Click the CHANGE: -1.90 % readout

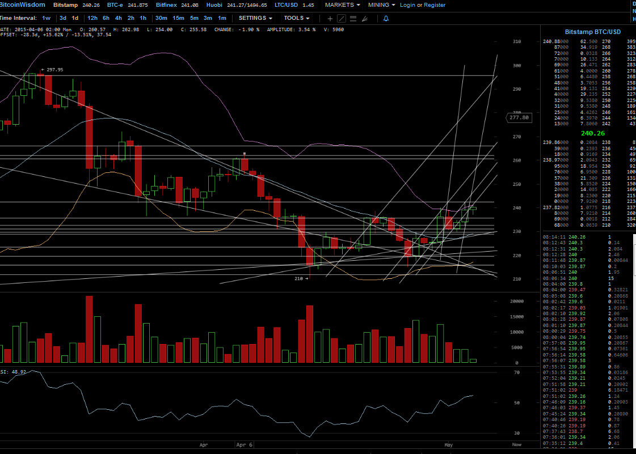(237, 29)
